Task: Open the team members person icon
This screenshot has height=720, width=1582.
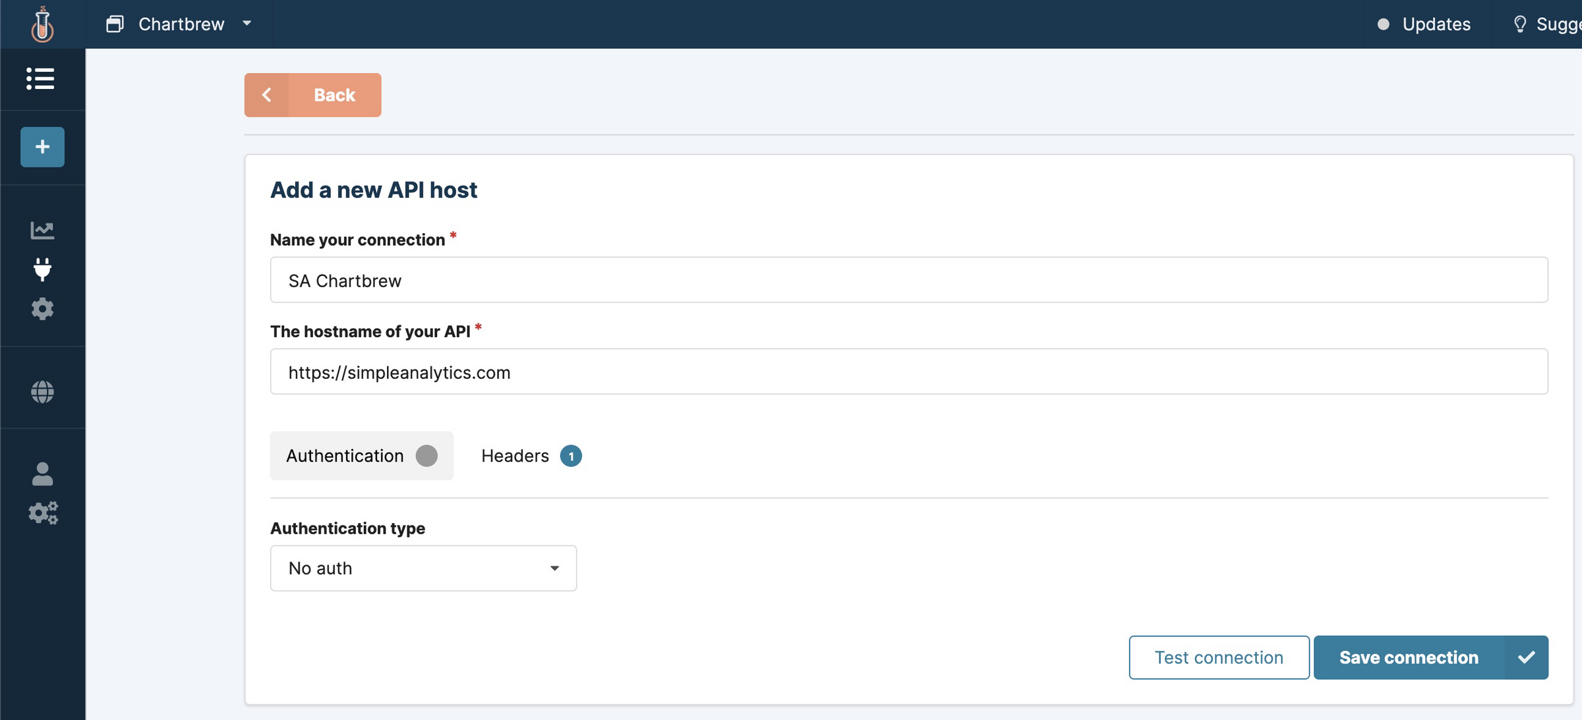Action: click(x=42, y=474)
